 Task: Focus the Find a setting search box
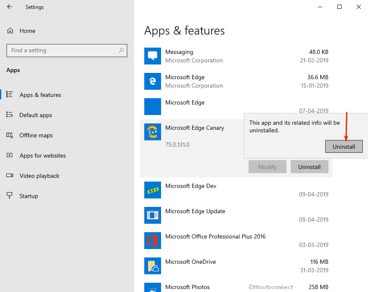coord(67,50)
